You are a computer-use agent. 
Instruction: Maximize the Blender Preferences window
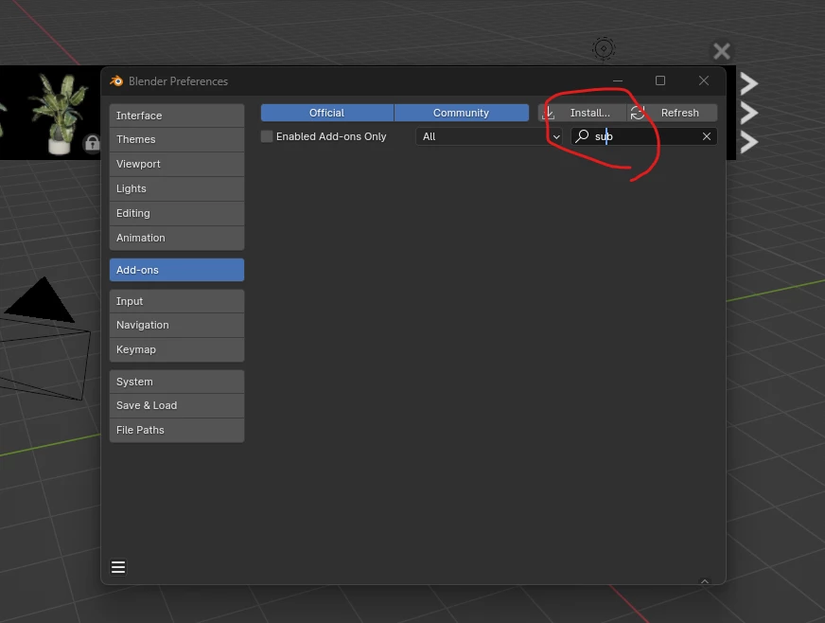click(660, 80)
